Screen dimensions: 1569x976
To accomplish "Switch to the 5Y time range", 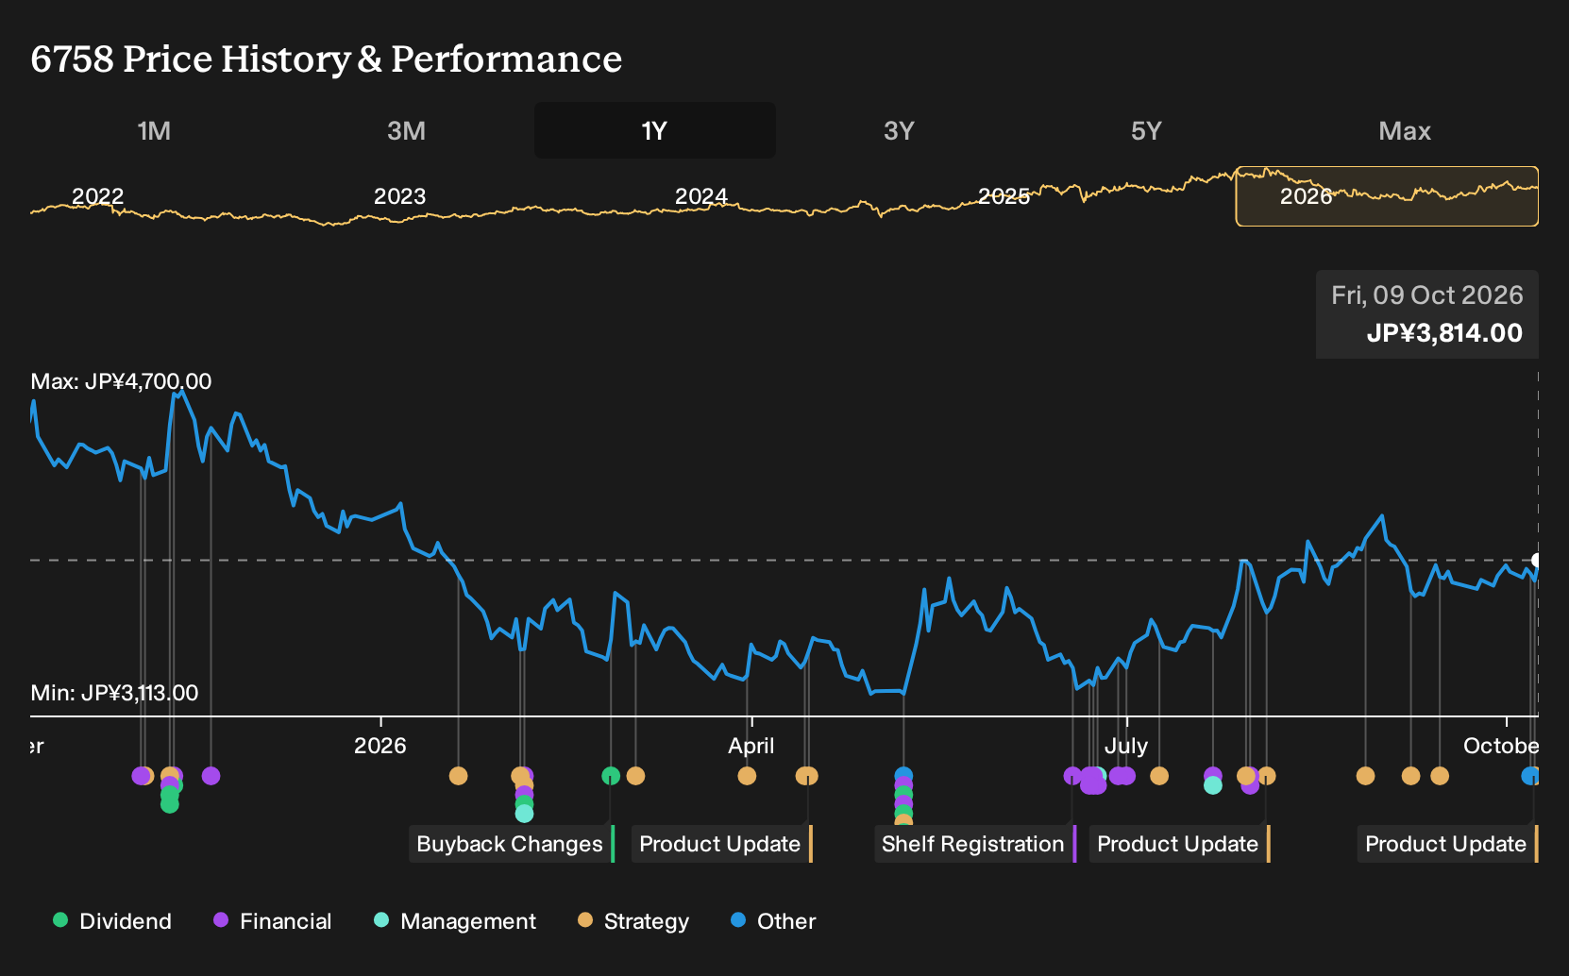I will [x=1146, y=130].
